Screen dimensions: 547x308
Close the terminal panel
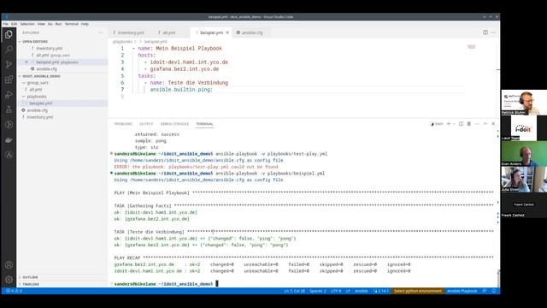[493, 123]
